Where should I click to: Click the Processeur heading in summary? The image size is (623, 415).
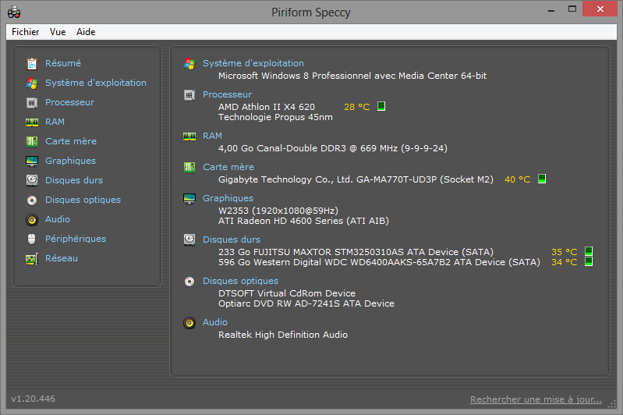click(x=227, y=94)
